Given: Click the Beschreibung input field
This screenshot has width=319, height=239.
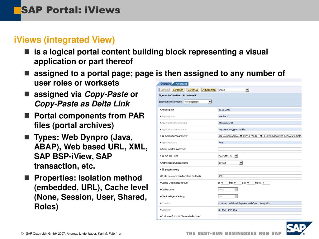Looking at the screenshot, I should pos(259,170).
